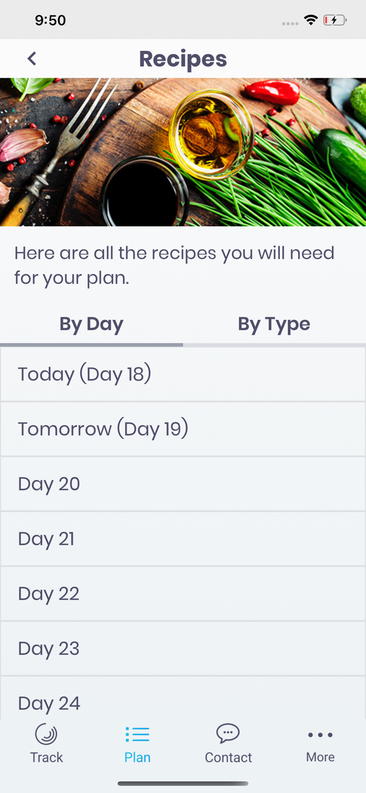The width and height of the screenshot is (366, 793).
Task: Select Day 20 from the list
Action: [x=183, y=484]
